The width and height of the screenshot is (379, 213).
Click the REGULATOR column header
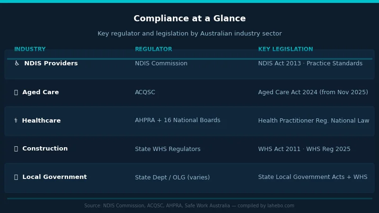pos(153,49)
